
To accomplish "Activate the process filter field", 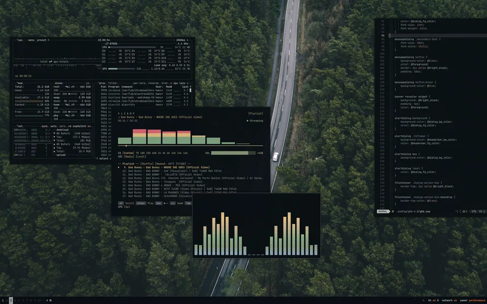I will [113, 83].
